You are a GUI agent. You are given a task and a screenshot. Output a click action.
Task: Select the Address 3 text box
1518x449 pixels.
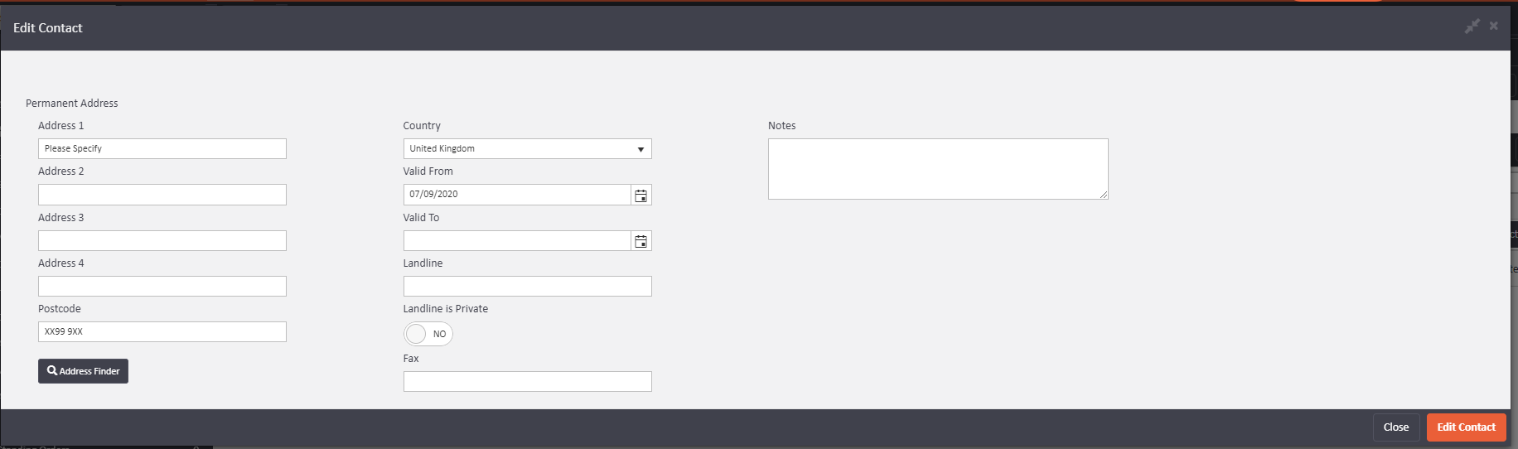pyautogui.click(x=162, y=241)
